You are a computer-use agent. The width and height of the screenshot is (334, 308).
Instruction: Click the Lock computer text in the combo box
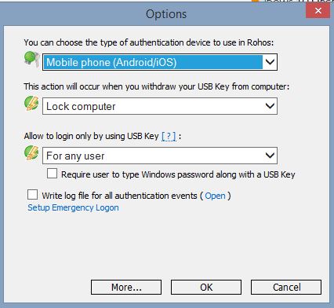pos(81,106)
